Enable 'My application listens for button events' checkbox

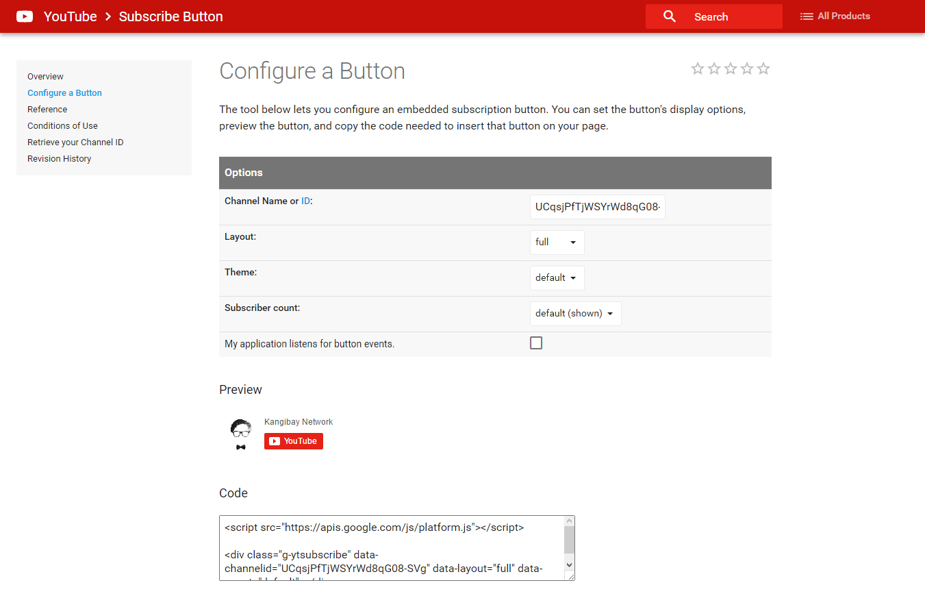click(536, 343)
